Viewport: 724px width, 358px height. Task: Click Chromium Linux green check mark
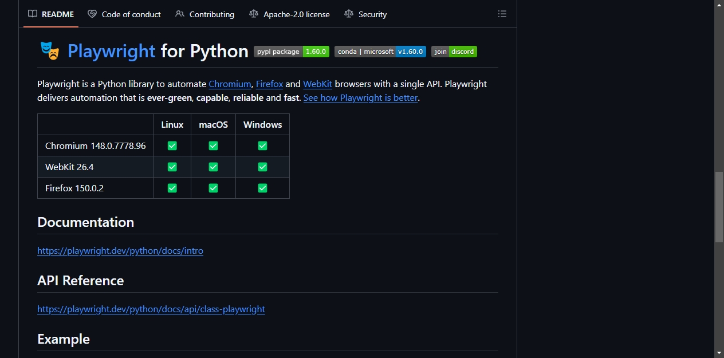pos(172,145)
